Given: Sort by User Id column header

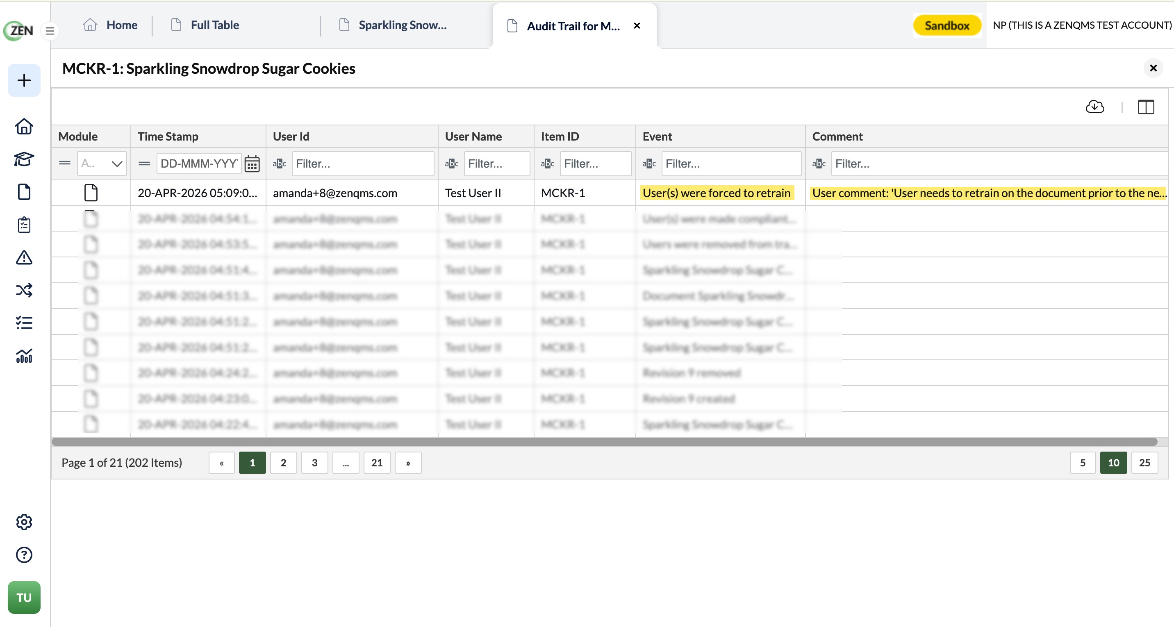Looking at the screenshot, I should pos(352,136).
